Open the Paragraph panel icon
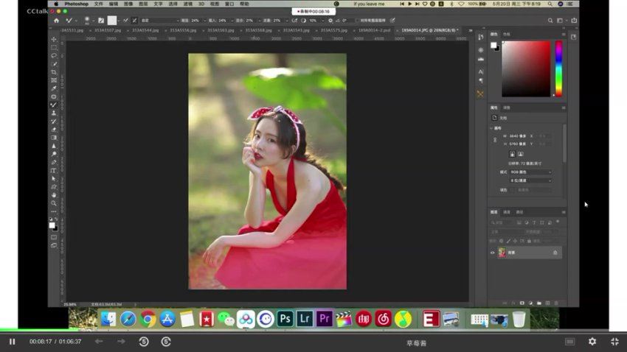Screen dimensions: 627x352 (481, 81)
